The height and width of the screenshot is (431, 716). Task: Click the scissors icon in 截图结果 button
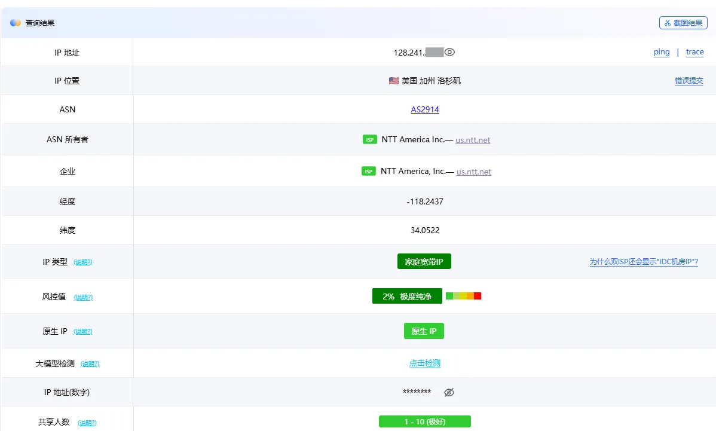[x=667, y=22]
